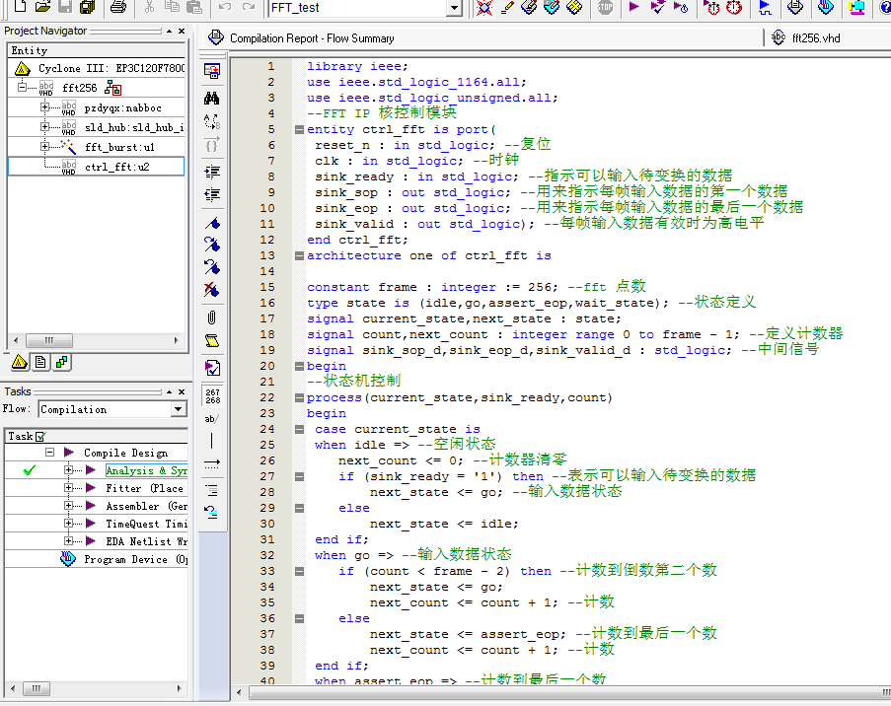Open the FFT_test project dropdown
The width and height of the screenshot is (891, 706).
click(x=454, y=8)
